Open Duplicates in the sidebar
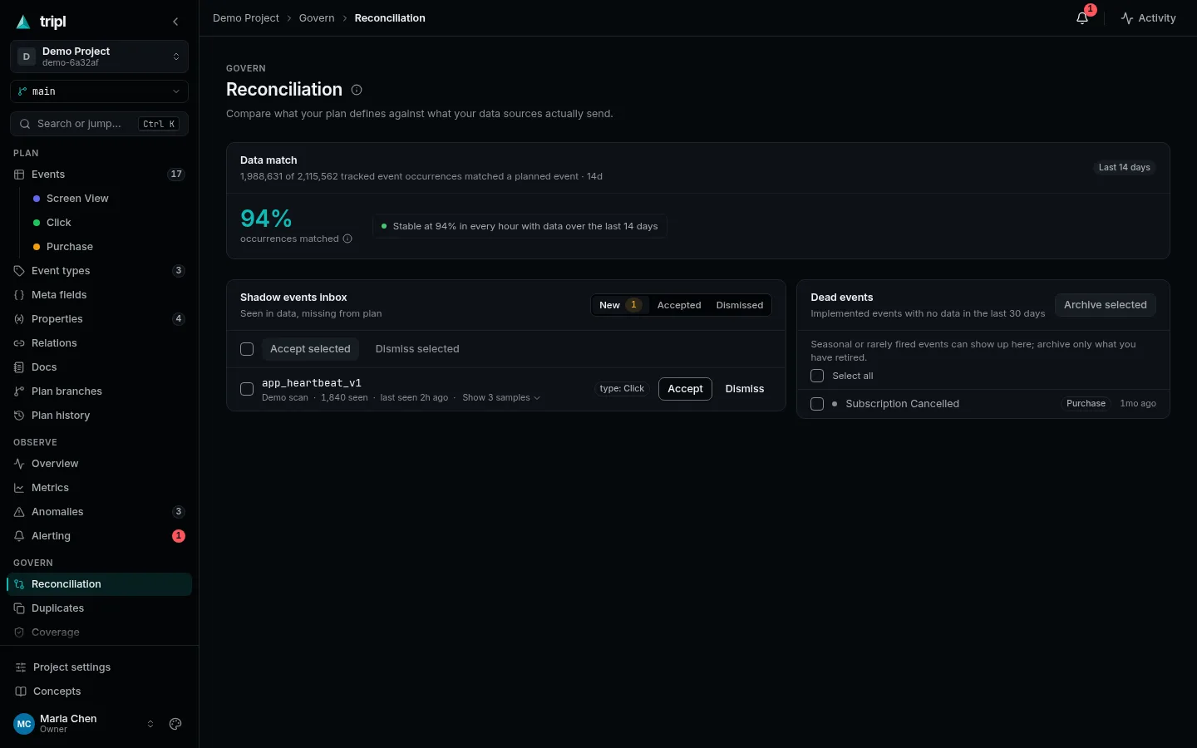Viewport: 1197px width, 748px height. [99, 608]
